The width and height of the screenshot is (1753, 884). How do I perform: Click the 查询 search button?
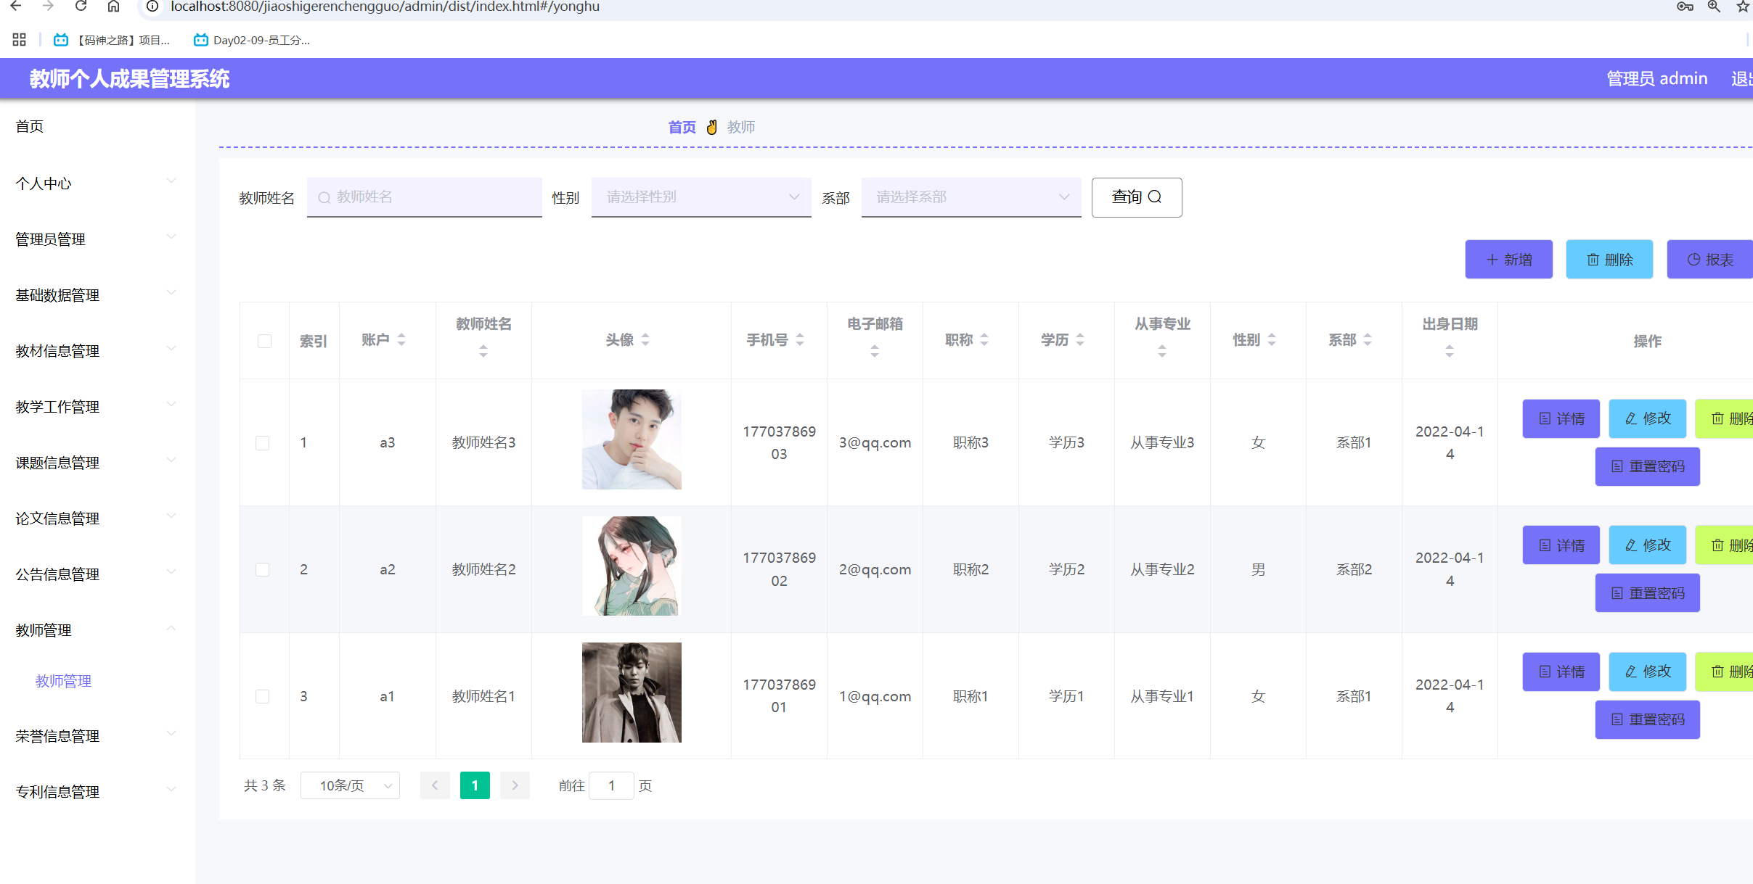pos(1136,197)
